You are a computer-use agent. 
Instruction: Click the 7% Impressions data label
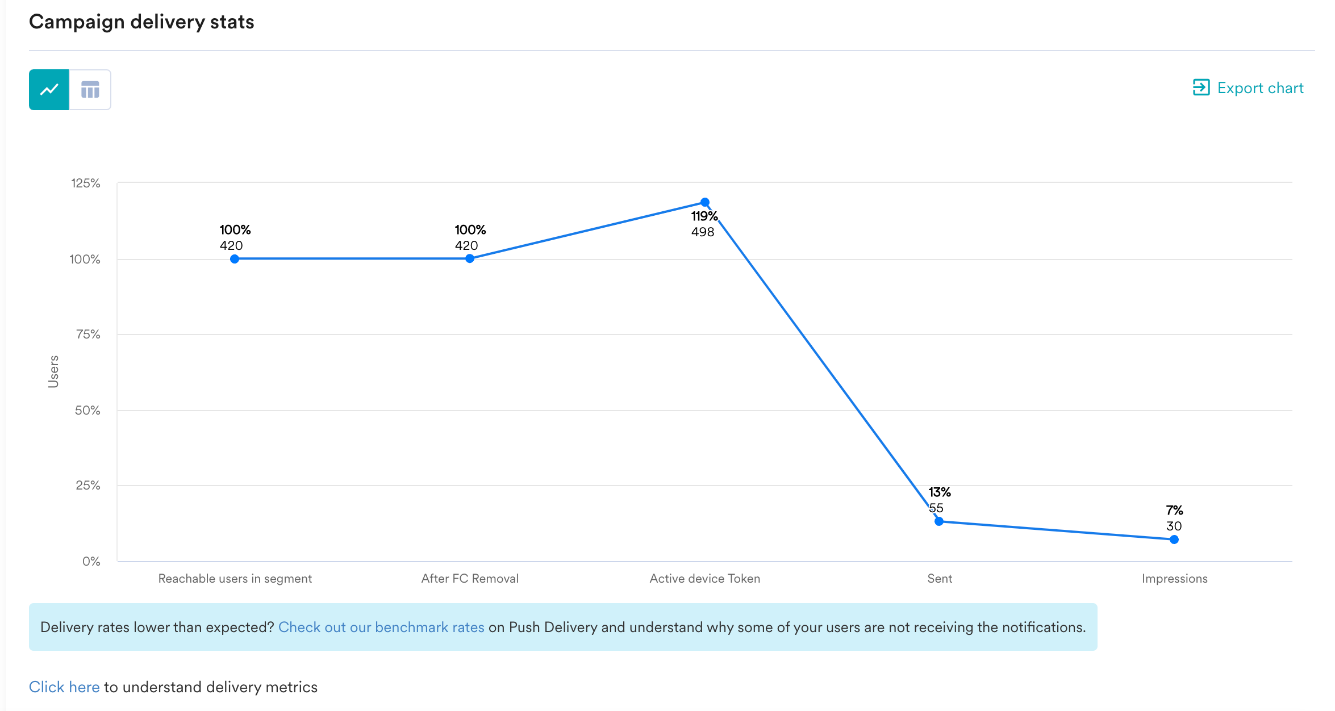coord(1174,510)
